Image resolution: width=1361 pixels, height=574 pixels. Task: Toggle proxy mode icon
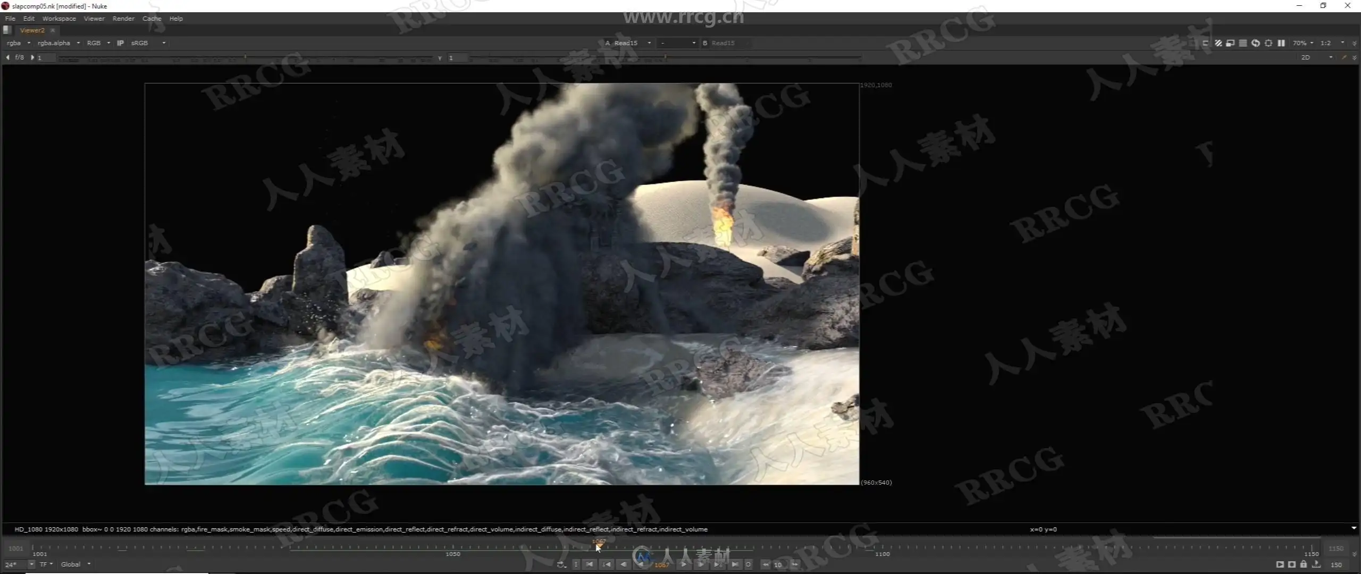click(x=1230, y=43)
